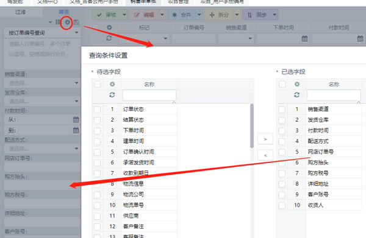Expand the 按订单编号查询 dropdown

[77, 33]
